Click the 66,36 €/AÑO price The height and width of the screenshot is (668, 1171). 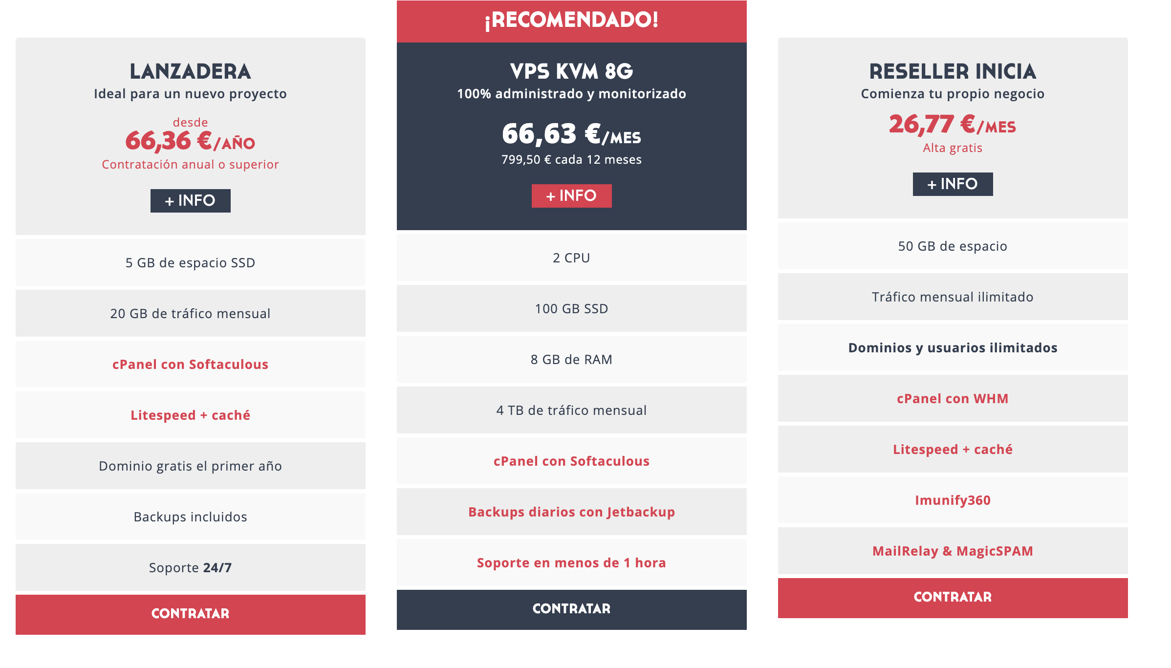[190, 141]
